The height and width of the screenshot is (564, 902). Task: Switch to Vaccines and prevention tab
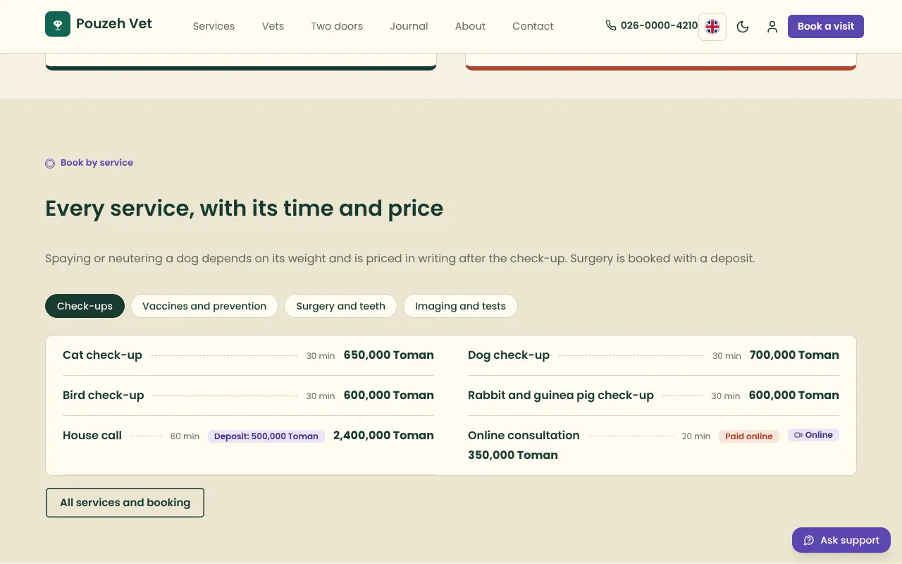[204, 306]
